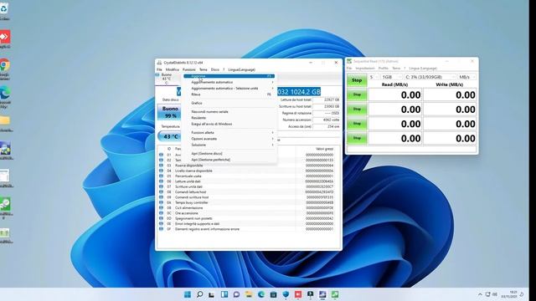The height and width of the screenshot is (301, 536).
Task: Open the Windows Start menu
Action: coord(188,294)
